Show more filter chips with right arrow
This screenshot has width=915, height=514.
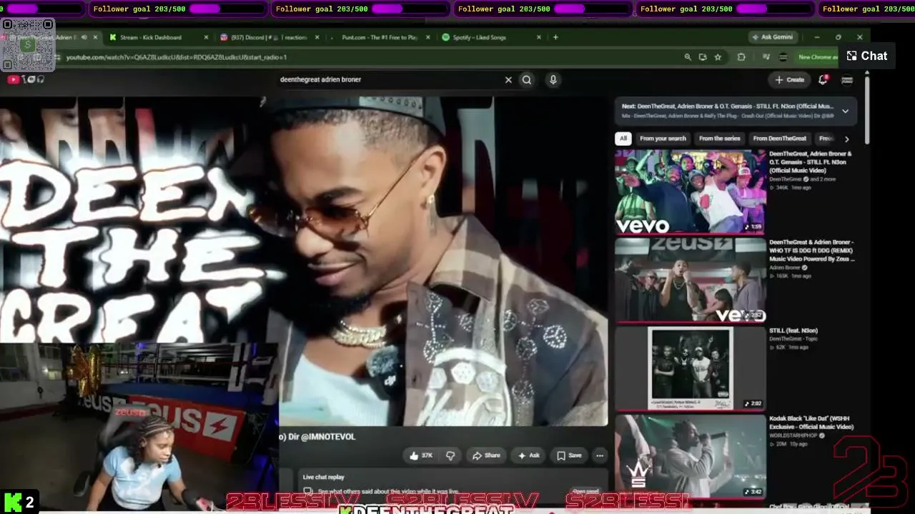click(846, 138)
